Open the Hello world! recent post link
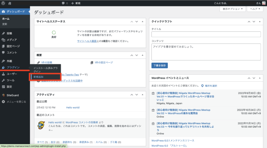The width and height of the screenshot is (267, 148). tap(73, 108)
